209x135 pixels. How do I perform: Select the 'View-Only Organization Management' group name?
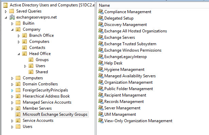[x=138, y=121]
